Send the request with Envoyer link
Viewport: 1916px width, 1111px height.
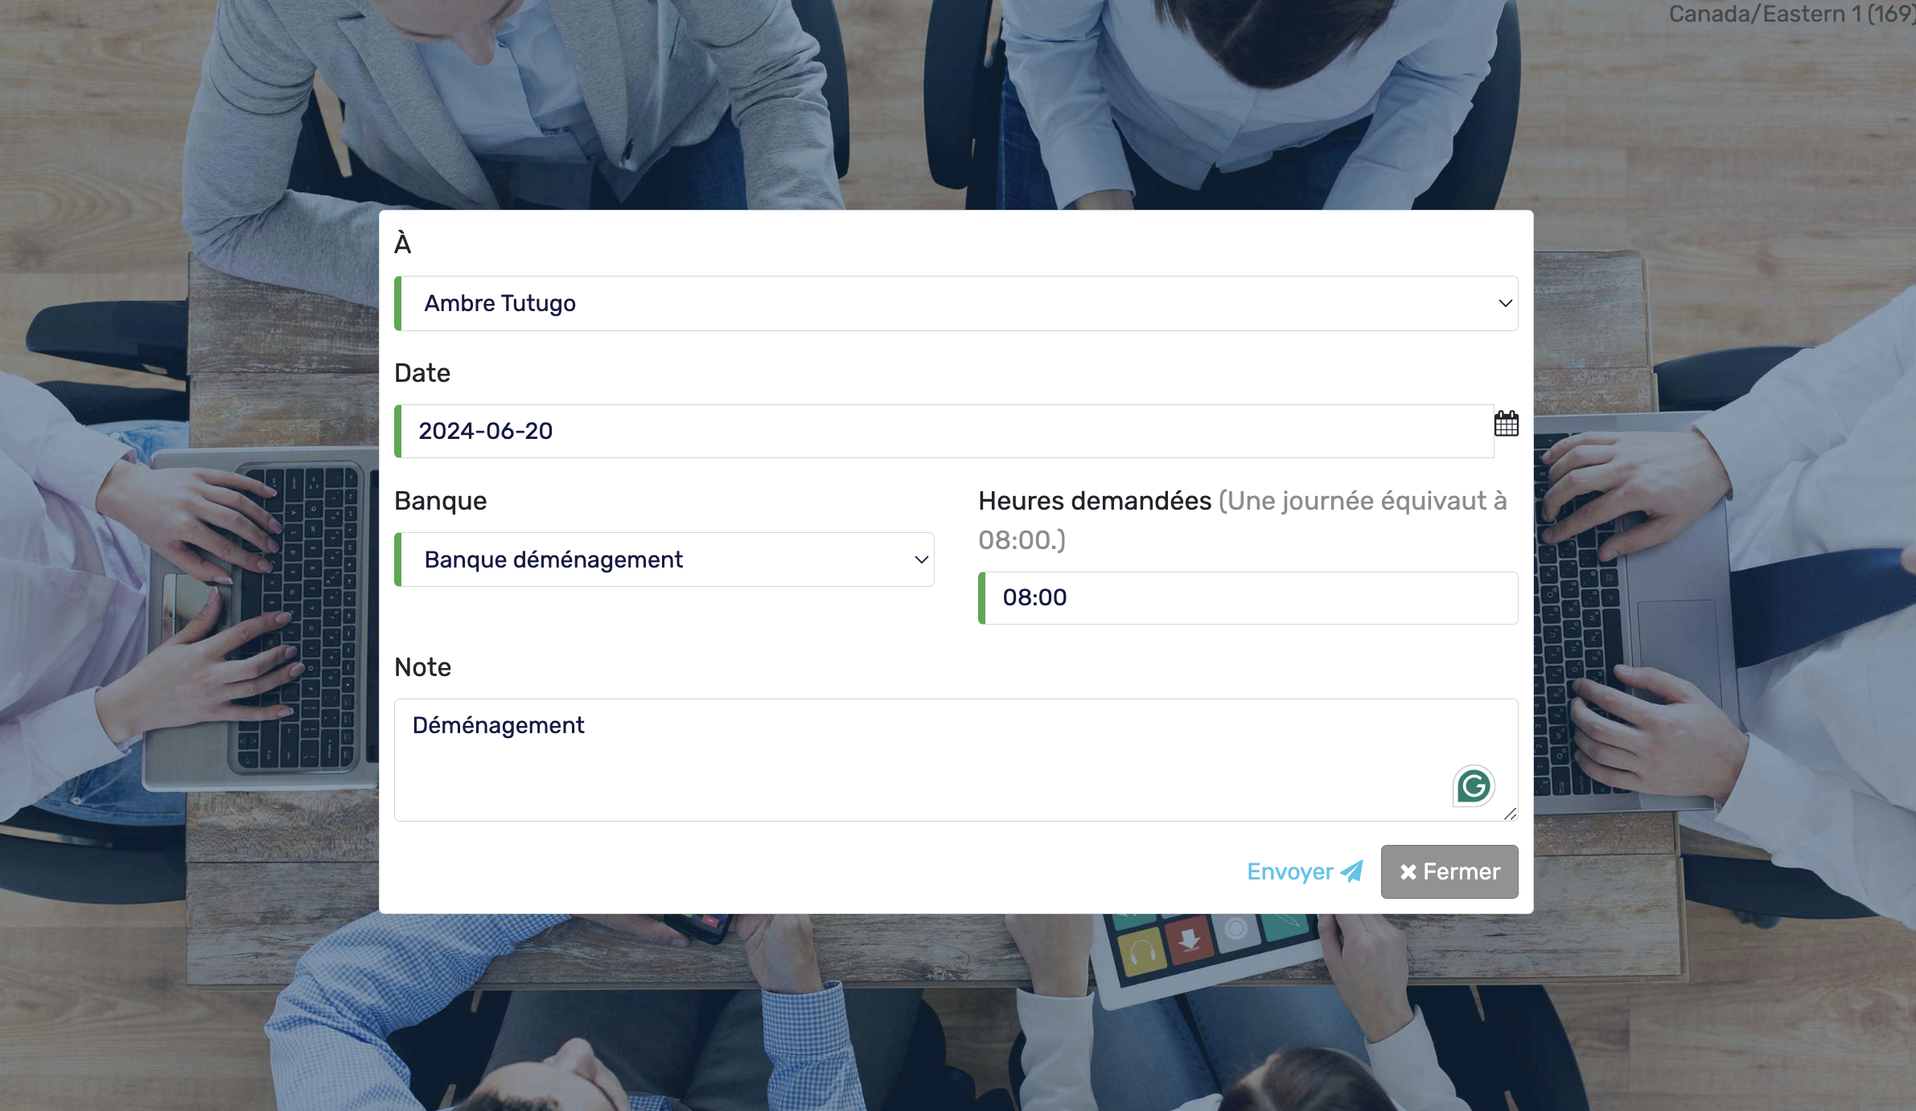(x=1289, y=871)
